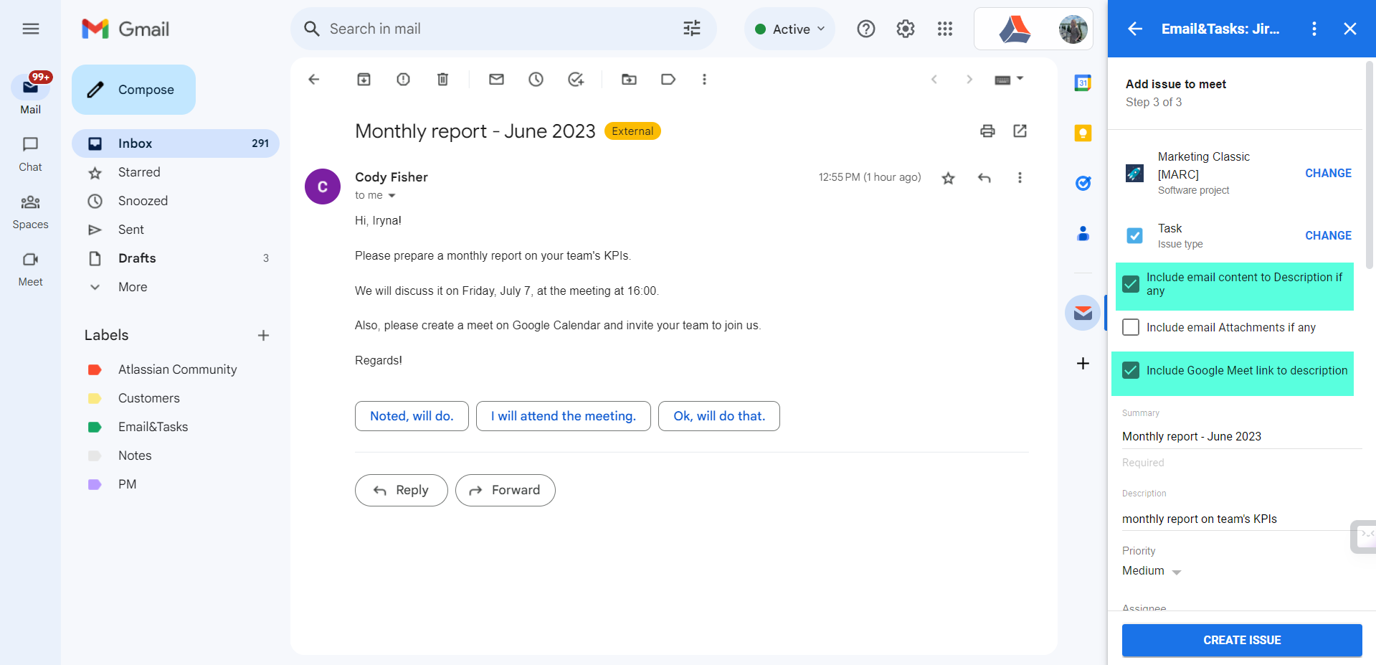Screen dimensions: 1376x665
Task: Change the Marketing Classic project
Action: coord(1328,173)
